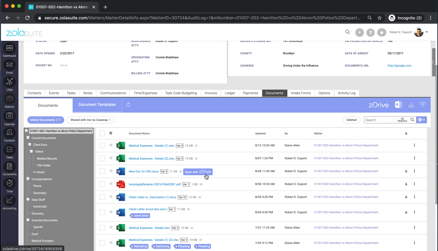Image resolution: width=438 pixels, height=251 pixels.
Task: Click the header search magnifier icon
Action: coord(347,32)
